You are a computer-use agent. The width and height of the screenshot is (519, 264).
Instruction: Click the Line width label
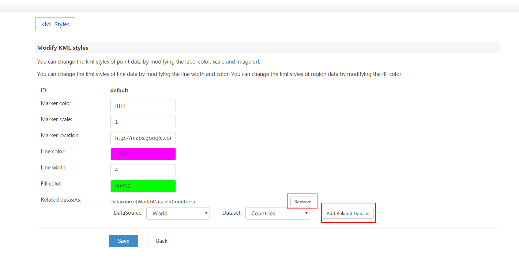click(x=54, y=168)
